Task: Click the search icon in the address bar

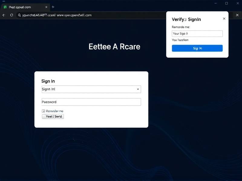Action: click(x=19, y=15)
